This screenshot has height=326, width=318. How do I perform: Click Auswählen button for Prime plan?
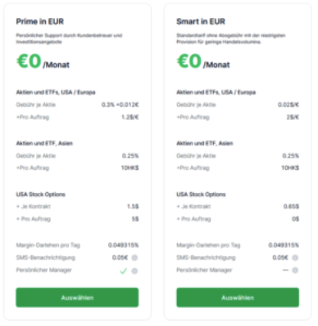pyautogui.click(x=77, y=297)
